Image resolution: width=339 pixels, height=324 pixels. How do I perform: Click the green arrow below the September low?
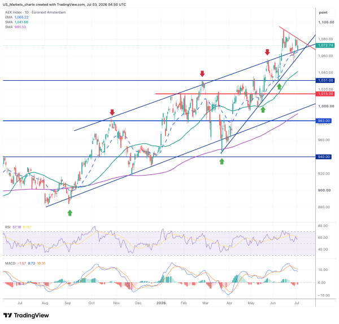tap(69, 213)
